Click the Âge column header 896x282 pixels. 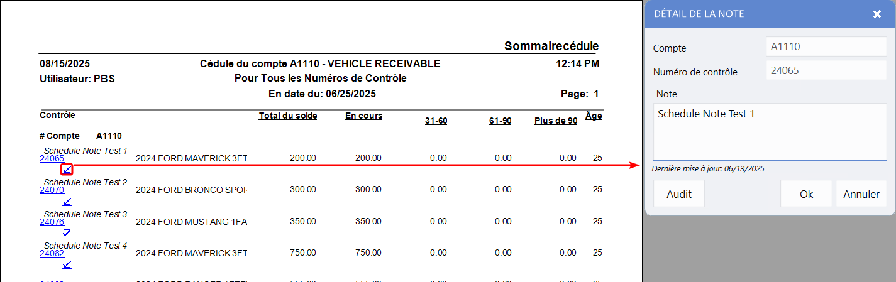[593, 116]
